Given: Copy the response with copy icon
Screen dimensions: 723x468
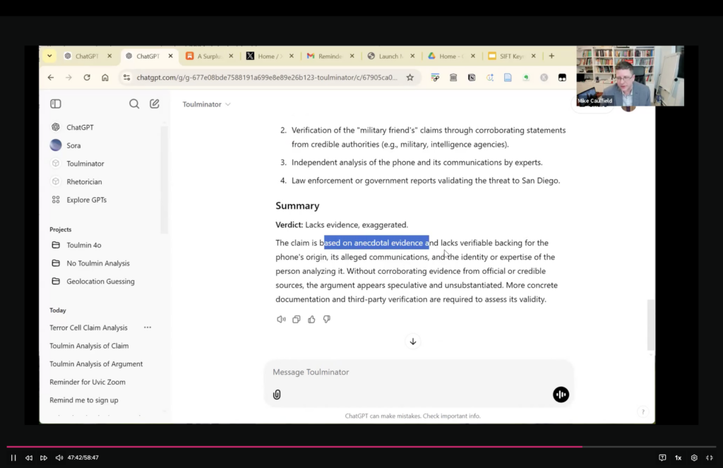Looking at the screenshot, I should coord(297,319).
